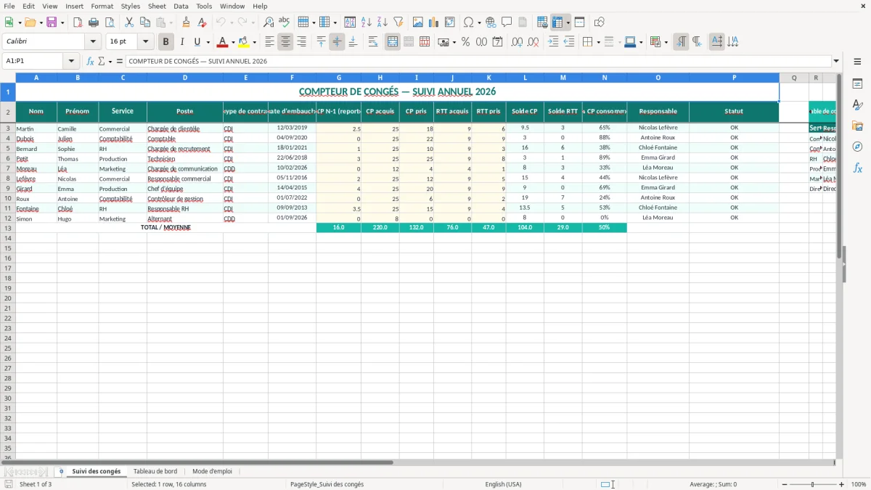Open the Font Color dropdown arrow
The width and height of the screenshot is (871, 490).
[233, 42]
